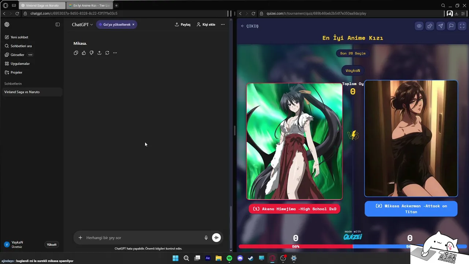Open a new browser tab
Image resolution: width=469 pixels, height=264 pixels.
(x=116, y=5)
